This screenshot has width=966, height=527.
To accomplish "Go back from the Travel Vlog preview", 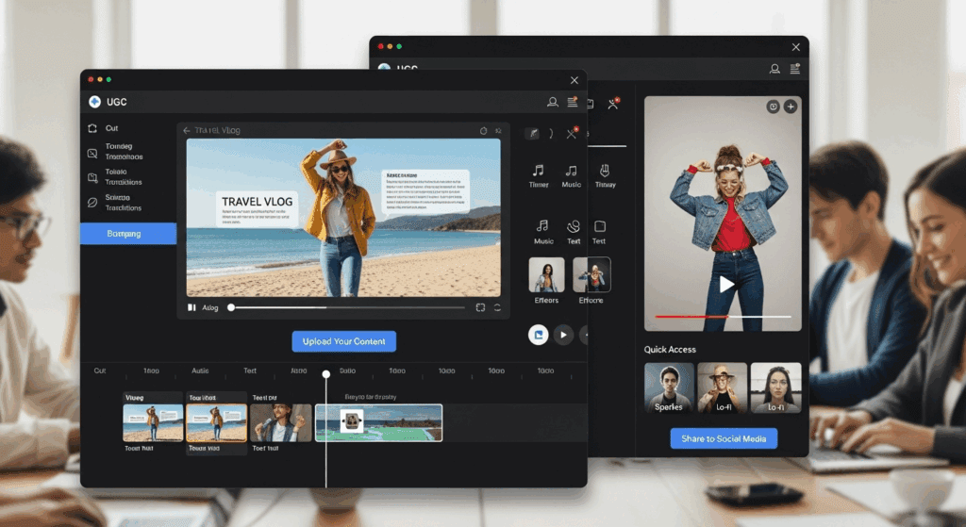I will (x=186, y=130).
